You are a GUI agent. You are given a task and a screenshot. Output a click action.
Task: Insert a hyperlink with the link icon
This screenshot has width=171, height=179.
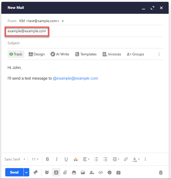pos(126,159)
